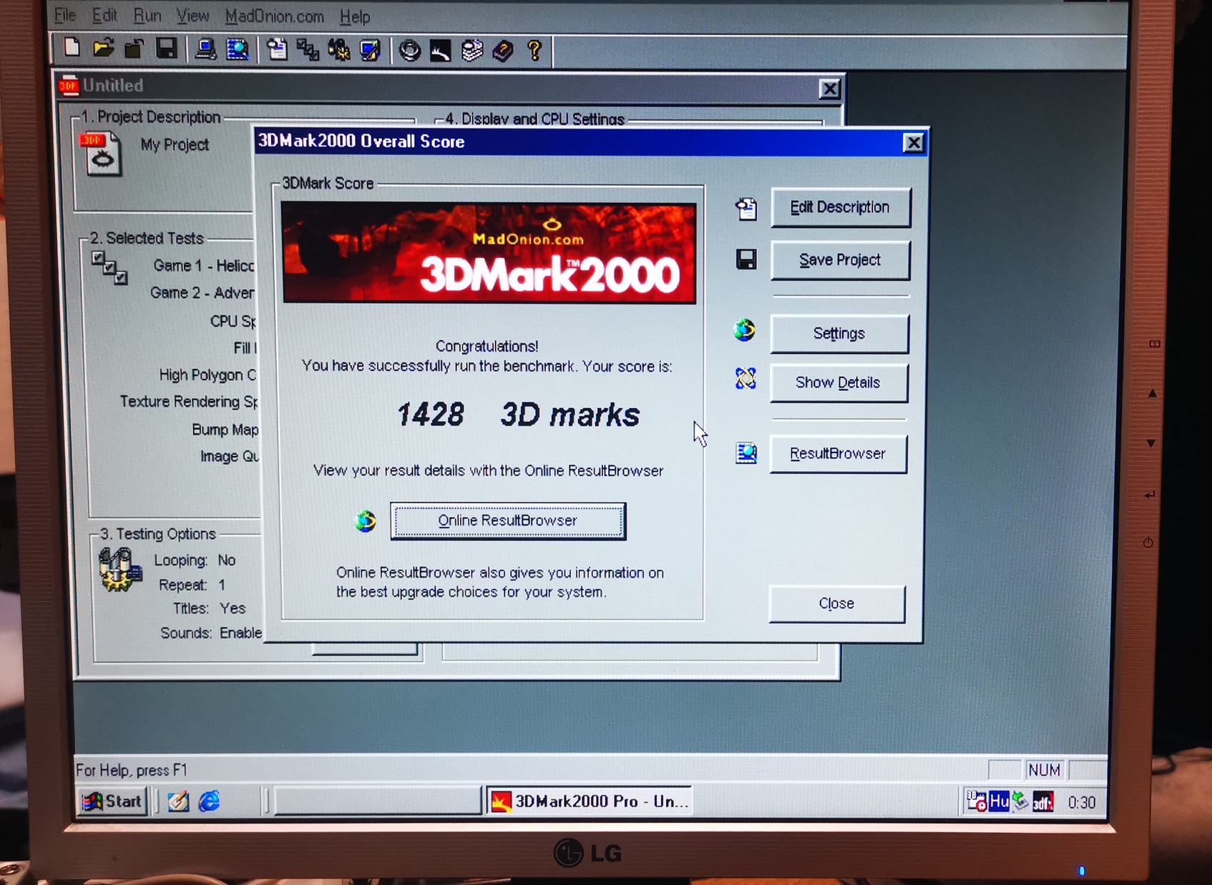The image size is (1212, 885).
Task: Click the globe icon beside Settings
Action: (x=745, y=330)
